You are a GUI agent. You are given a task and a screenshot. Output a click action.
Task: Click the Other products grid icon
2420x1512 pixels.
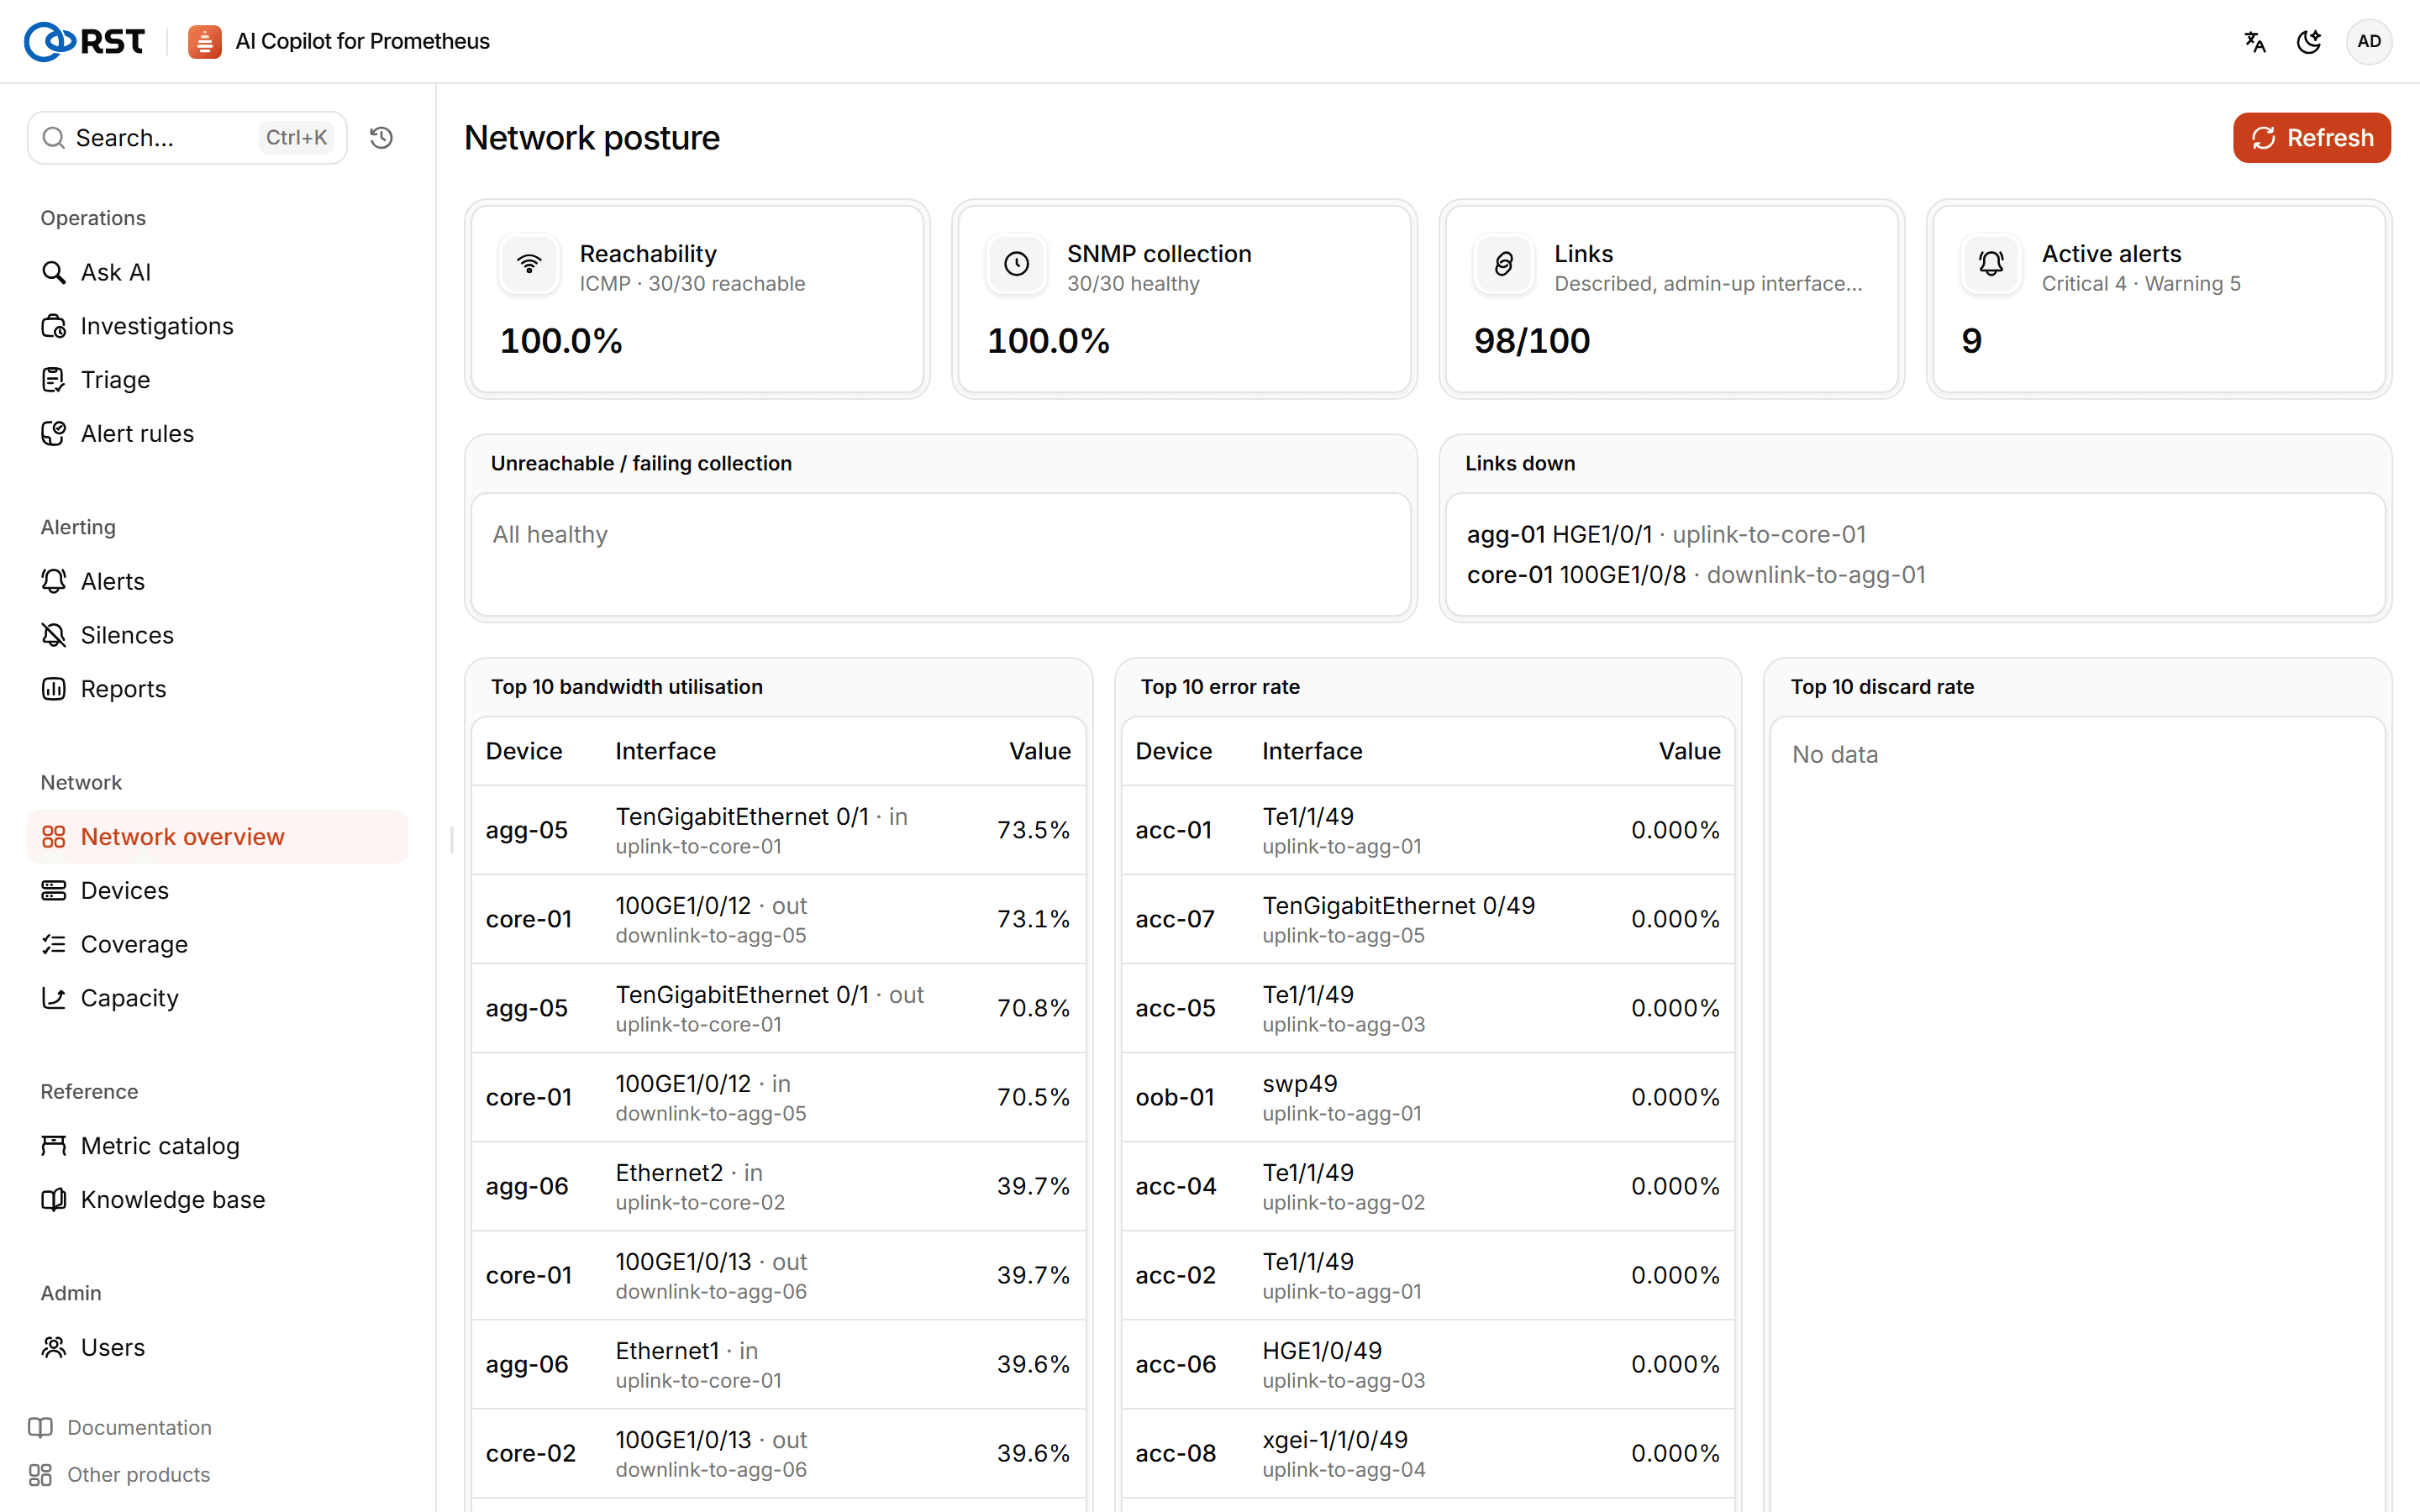pos(41,1474)
